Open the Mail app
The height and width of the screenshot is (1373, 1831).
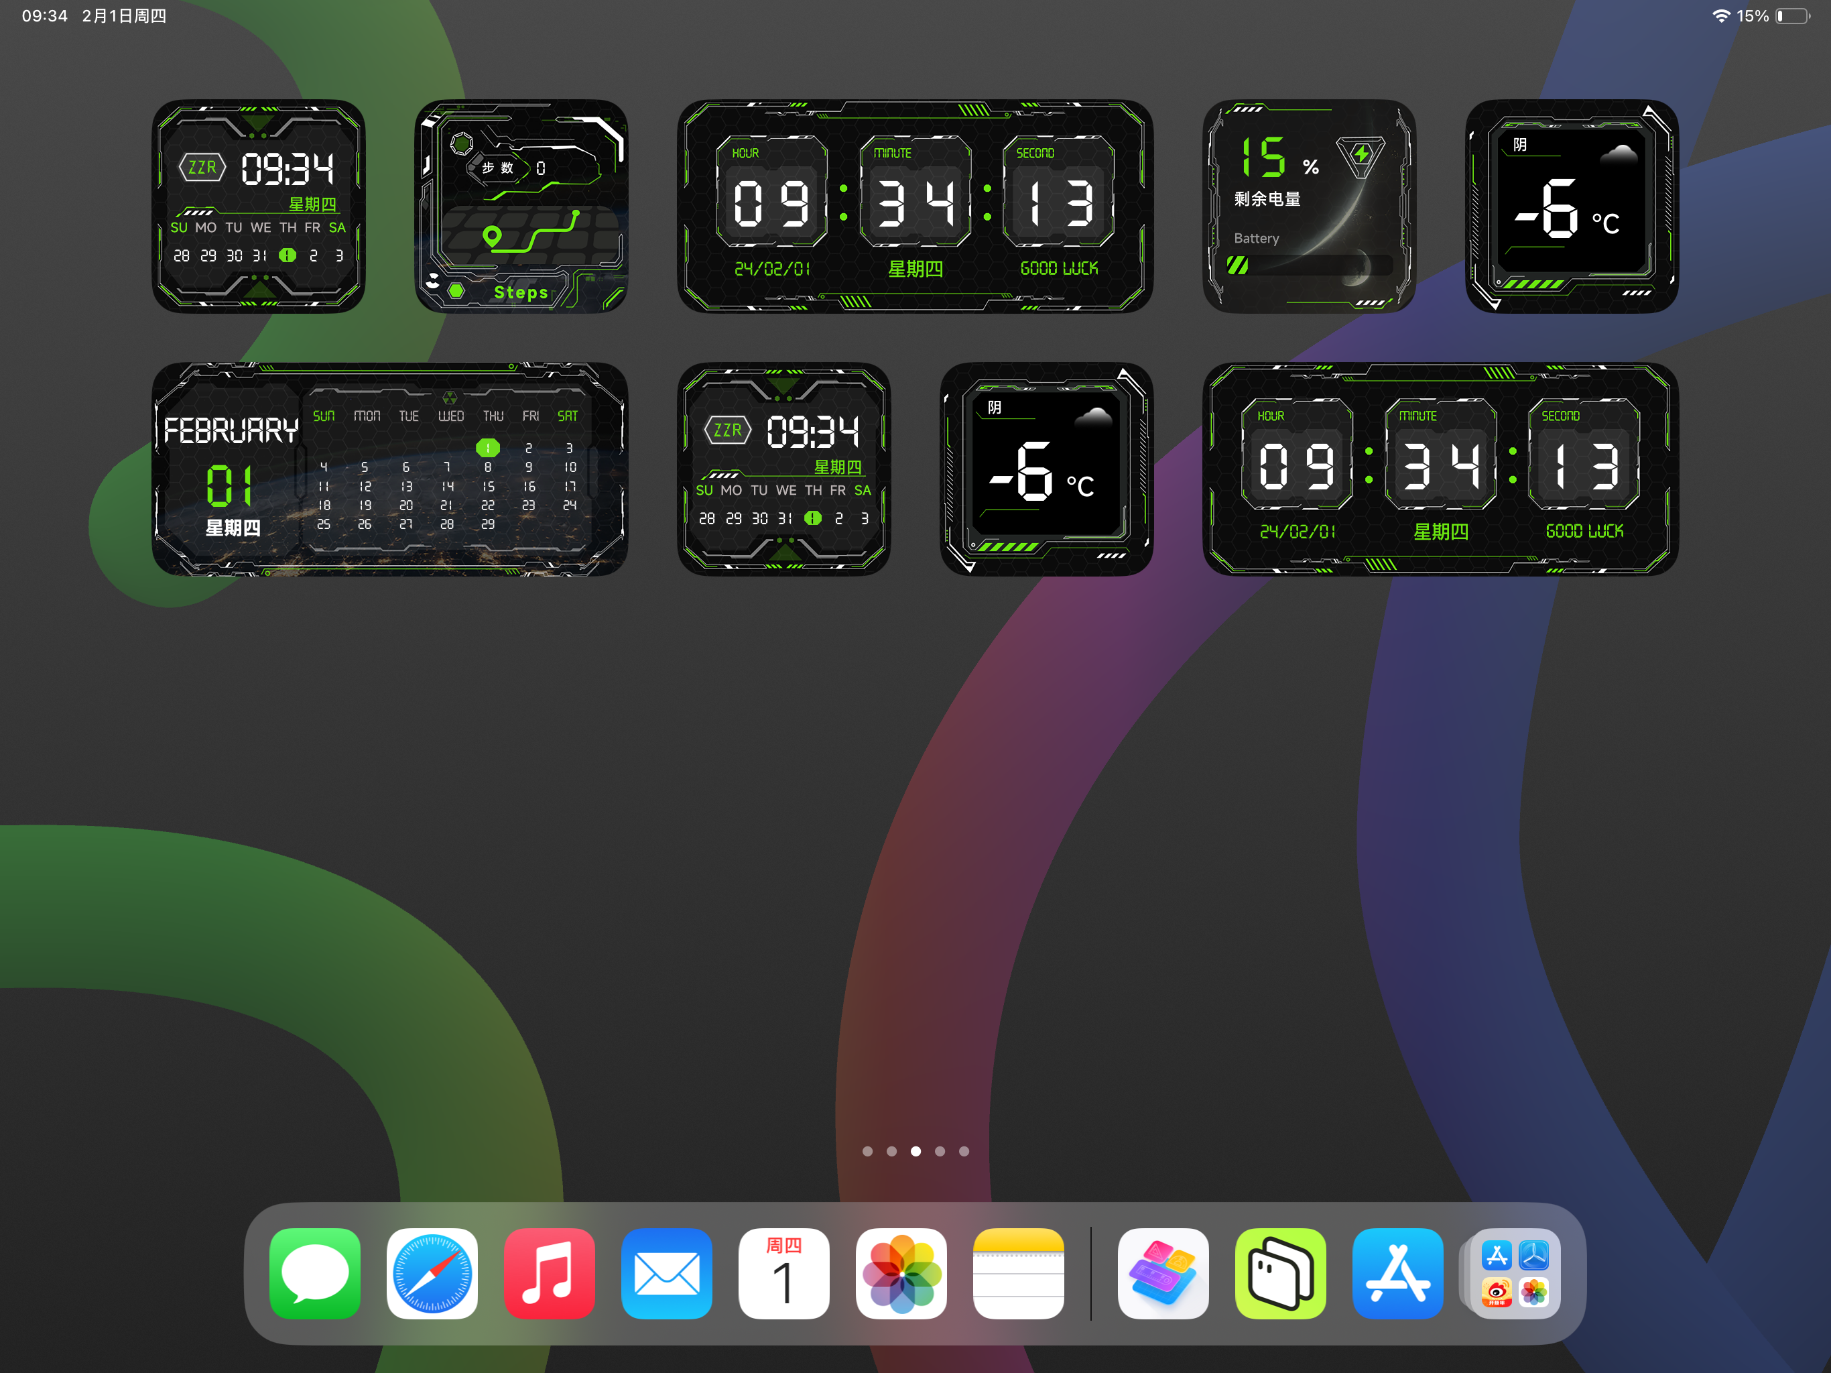pos(667,1273)
